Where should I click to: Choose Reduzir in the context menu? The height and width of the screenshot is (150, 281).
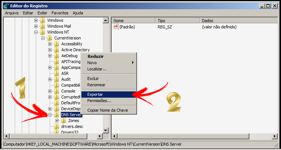click(x=108, y=56)
